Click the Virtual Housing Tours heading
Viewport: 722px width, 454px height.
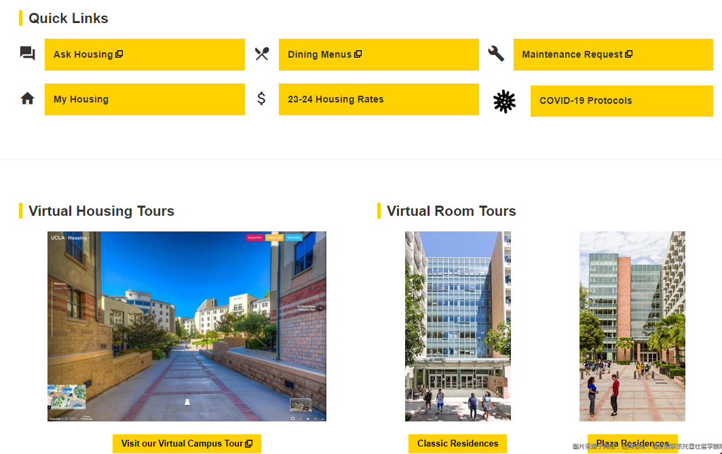tap(101, 211)
